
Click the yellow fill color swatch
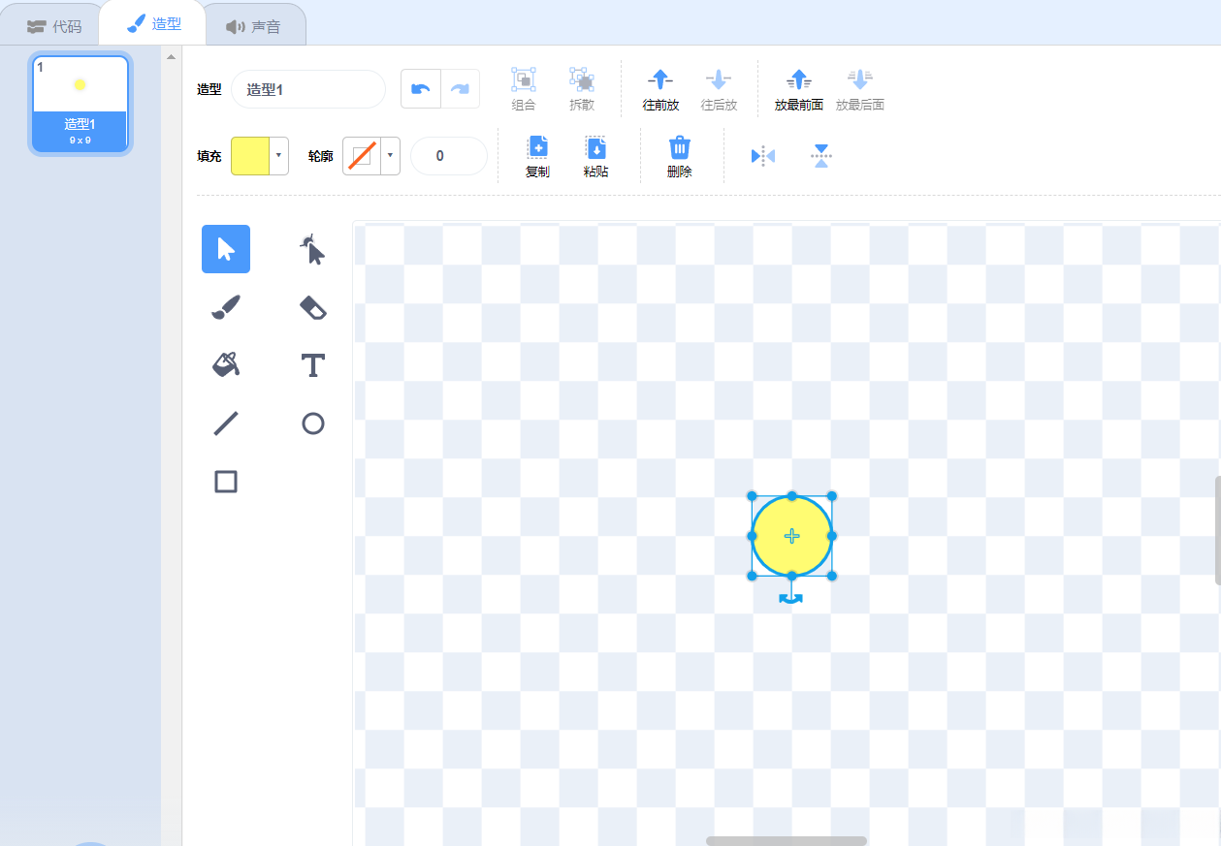tap(250, 156)
